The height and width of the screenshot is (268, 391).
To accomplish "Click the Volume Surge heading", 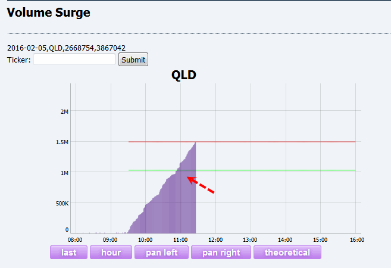I will coord(48,13).
